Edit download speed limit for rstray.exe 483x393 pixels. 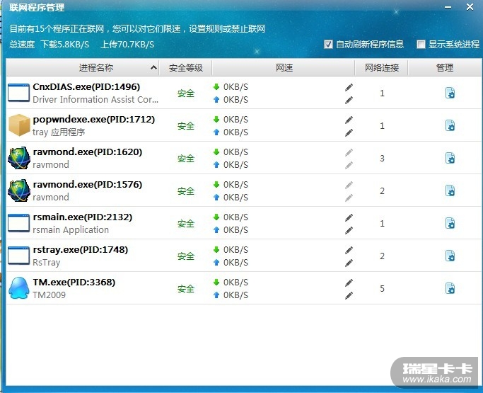[x=349, y=250]
